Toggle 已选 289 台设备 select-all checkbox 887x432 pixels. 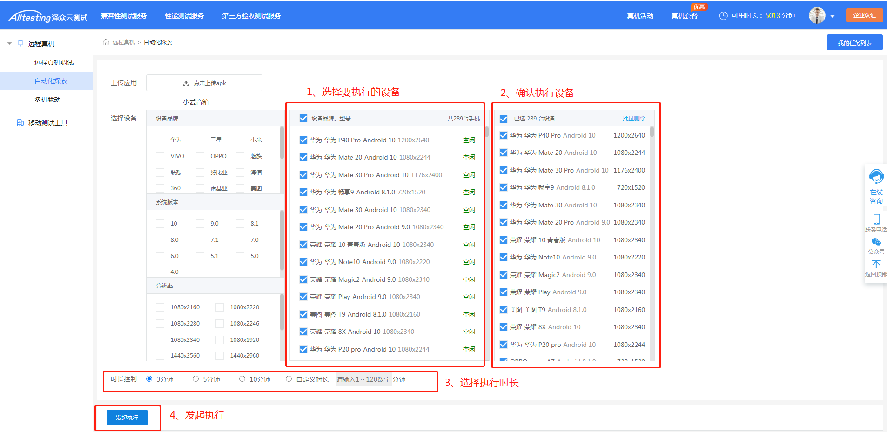[504, 119]
